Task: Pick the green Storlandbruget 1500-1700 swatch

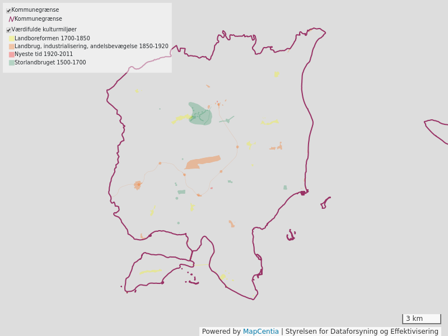Action: tap(11, 63)
